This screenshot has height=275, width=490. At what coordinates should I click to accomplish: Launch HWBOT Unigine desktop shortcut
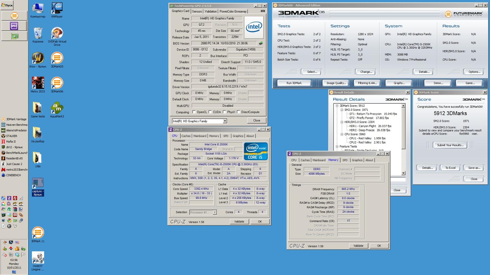coord(38,261)
